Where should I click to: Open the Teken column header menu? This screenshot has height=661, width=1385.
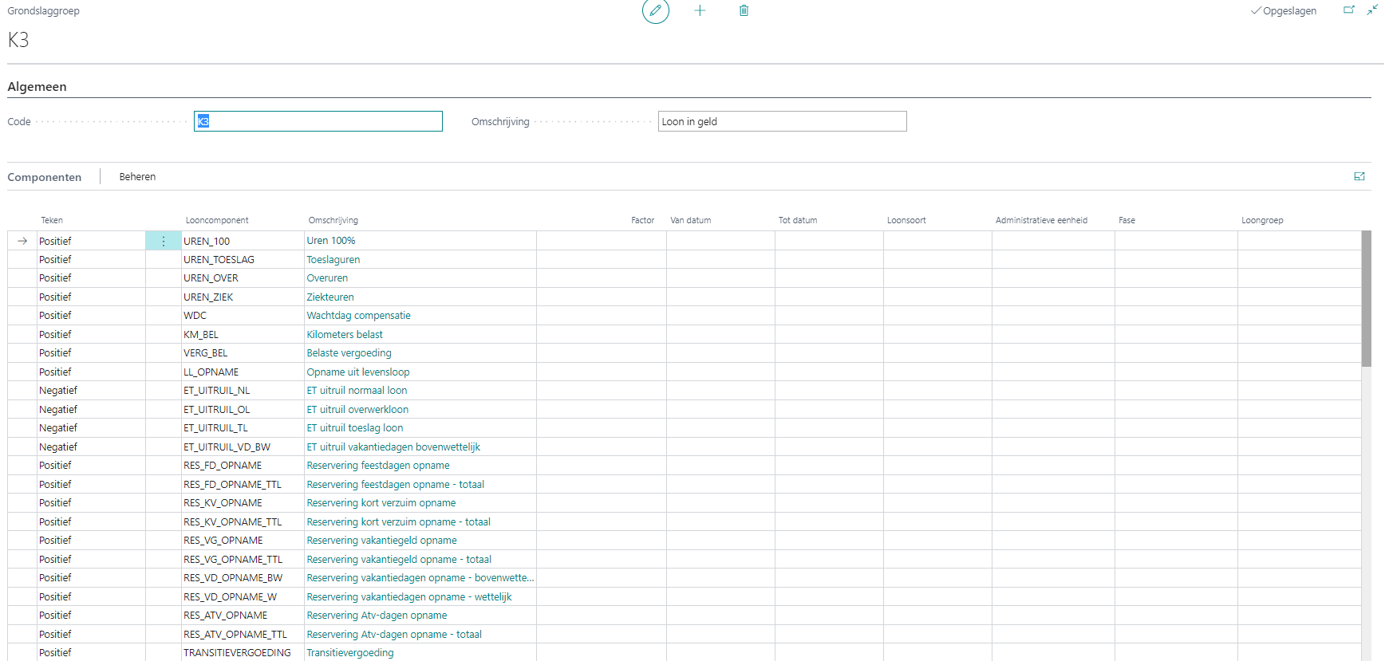tap(52, 220)
